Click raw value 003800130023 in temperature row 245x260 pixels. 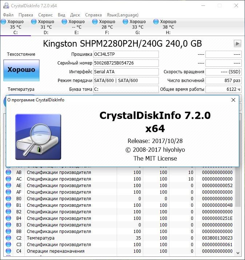coord(217,238)
